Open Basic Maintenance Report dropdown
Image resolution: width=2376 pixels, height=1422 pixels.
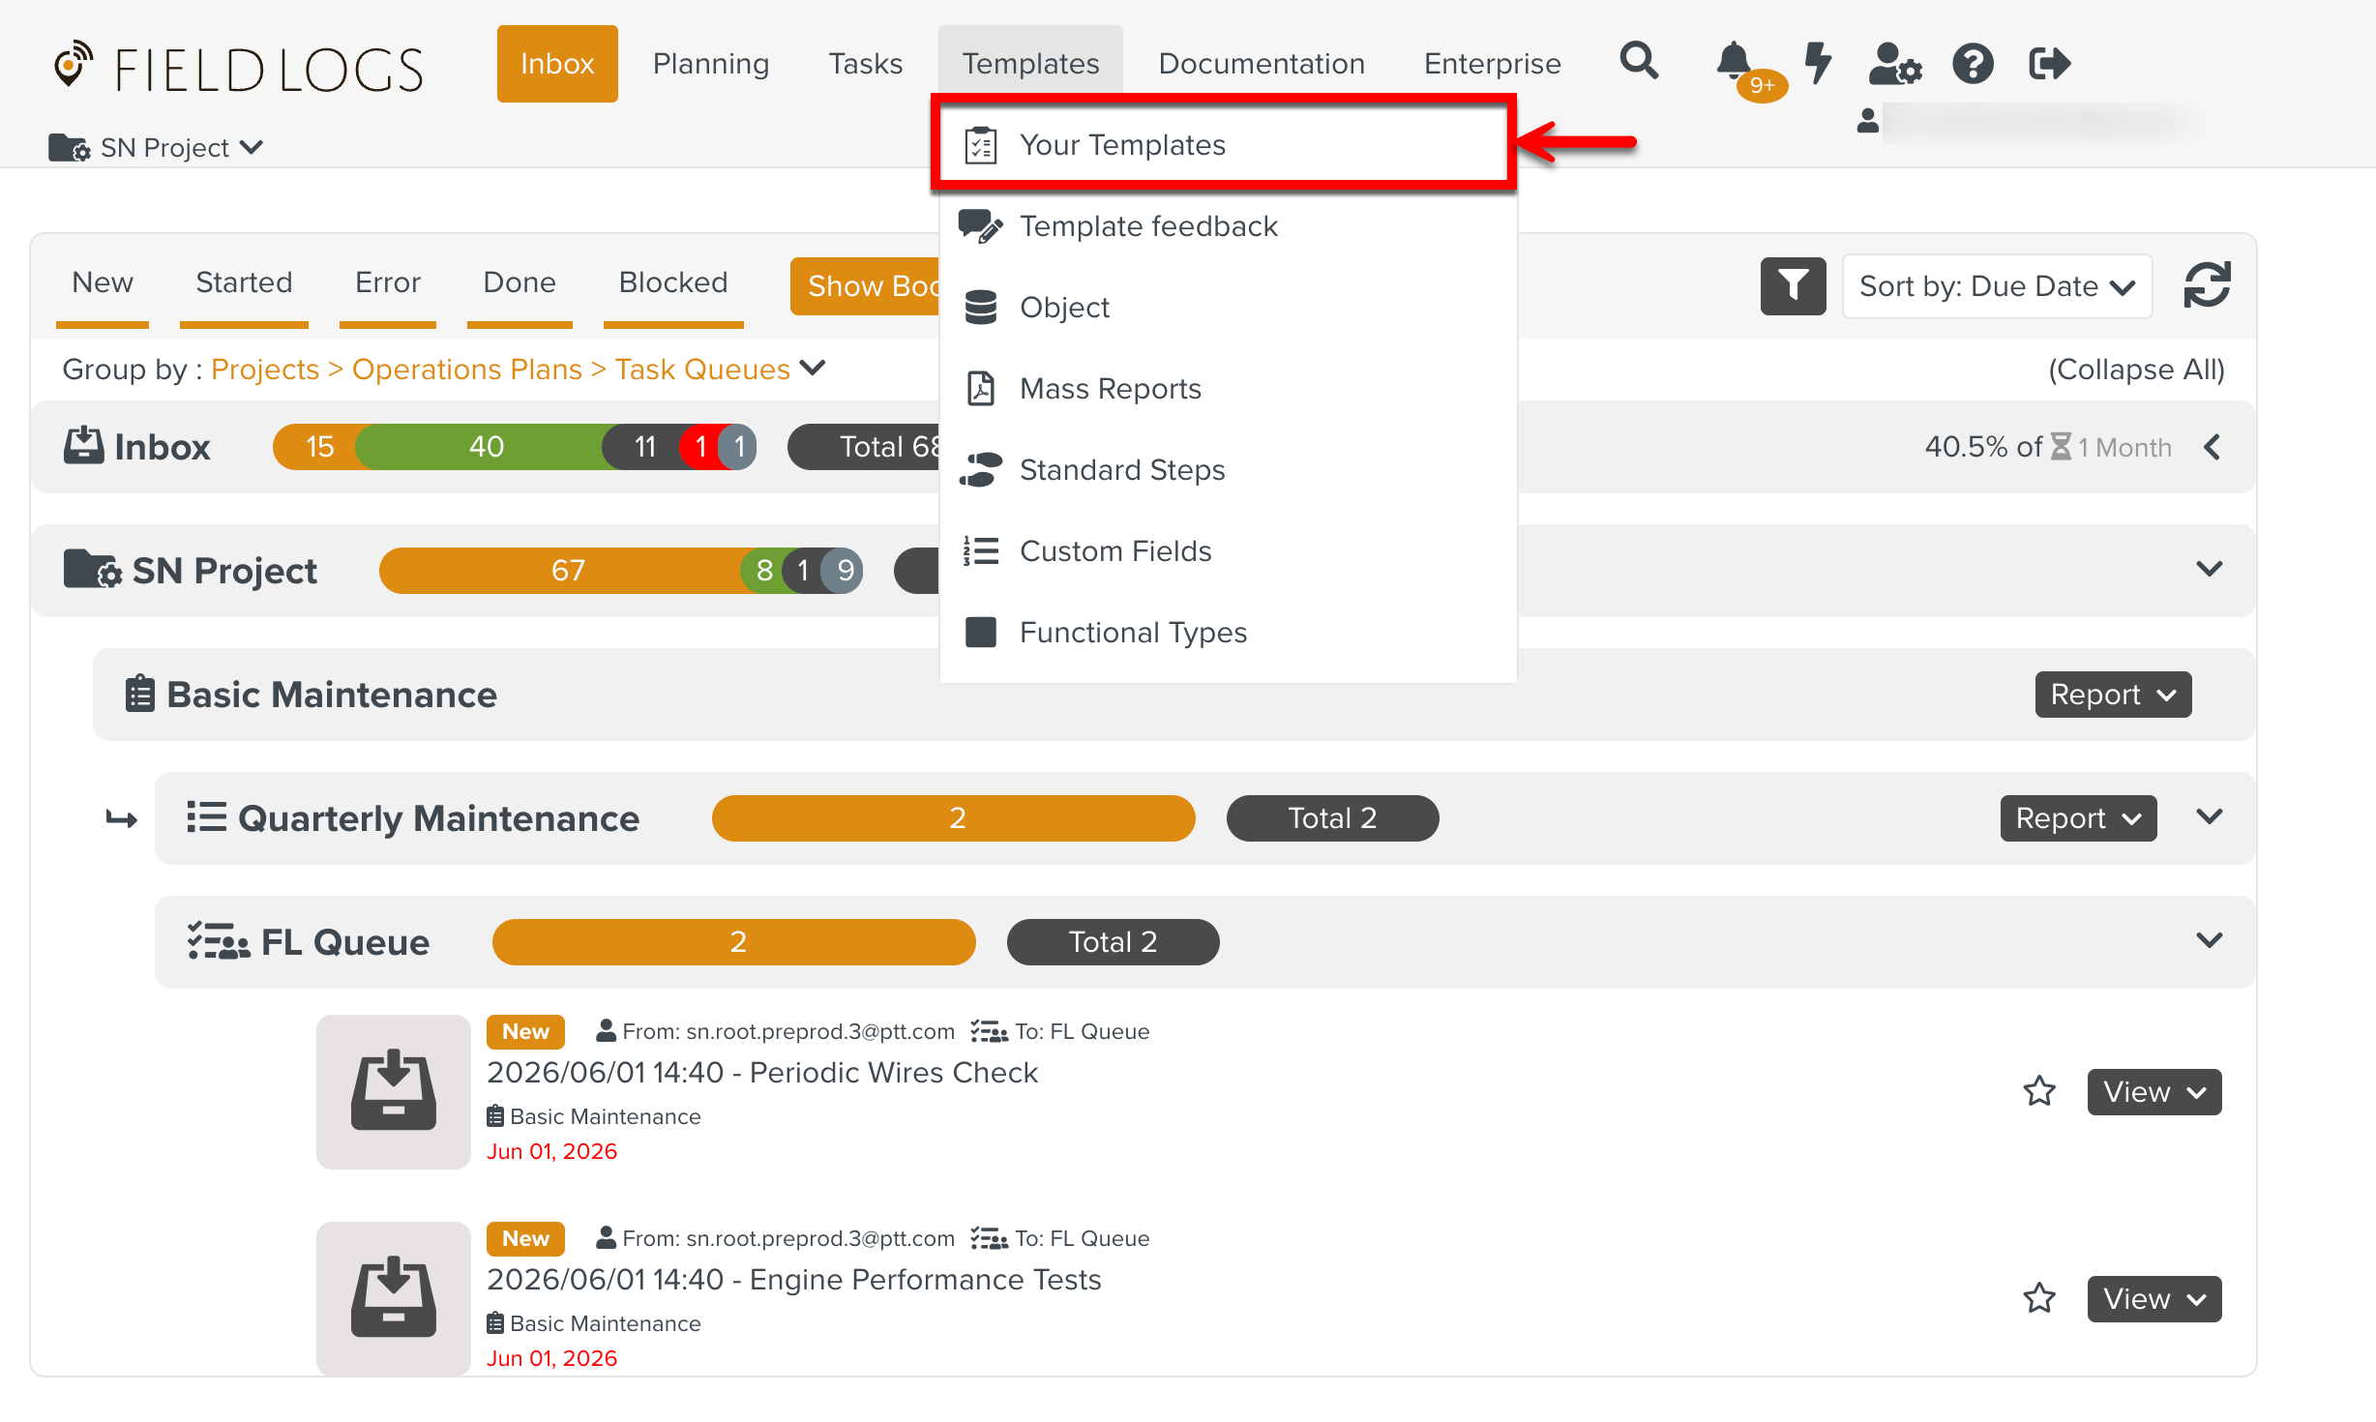click(2113, 695)
